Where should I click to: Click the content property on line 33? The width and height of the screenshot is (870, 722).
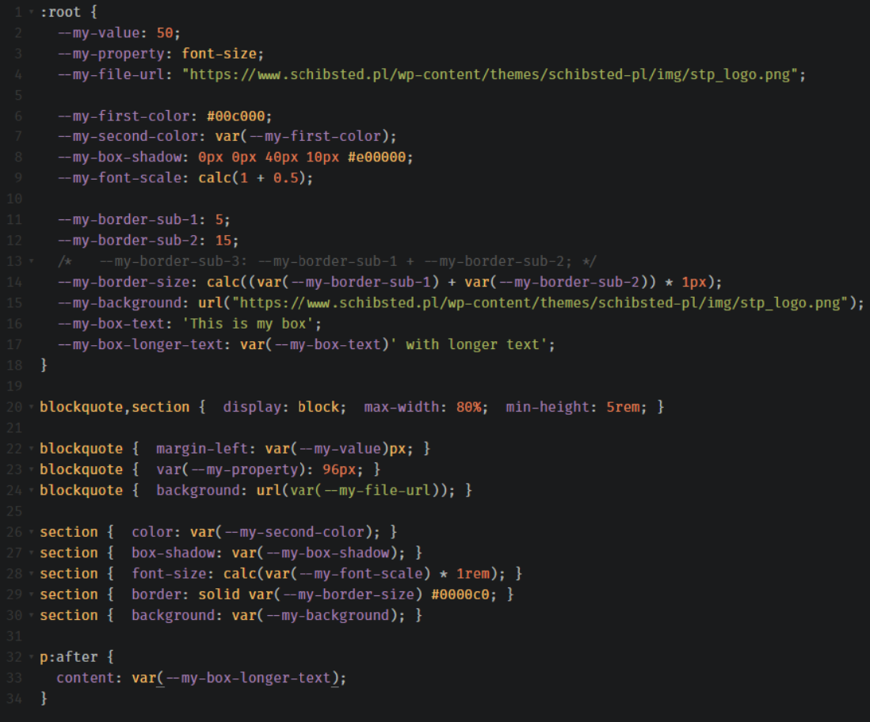85,678
